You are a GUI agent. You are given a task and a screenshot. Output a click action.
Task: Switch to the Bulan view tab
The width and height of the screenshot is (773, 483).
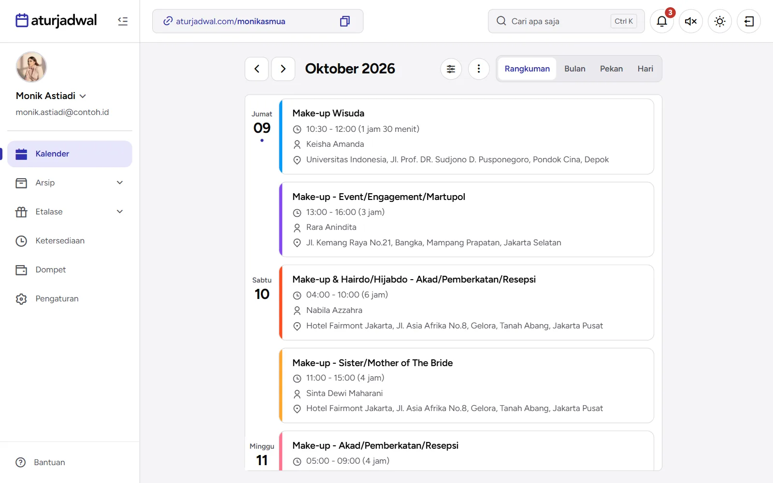coord(575,69)
